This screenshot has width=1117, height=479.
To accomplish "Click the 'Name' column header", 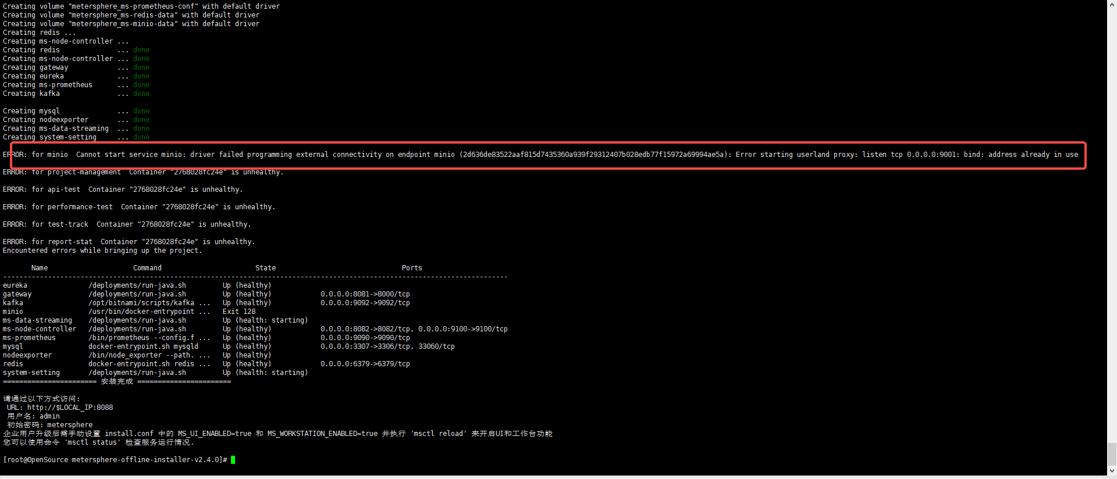I will [x=40, y=268].
